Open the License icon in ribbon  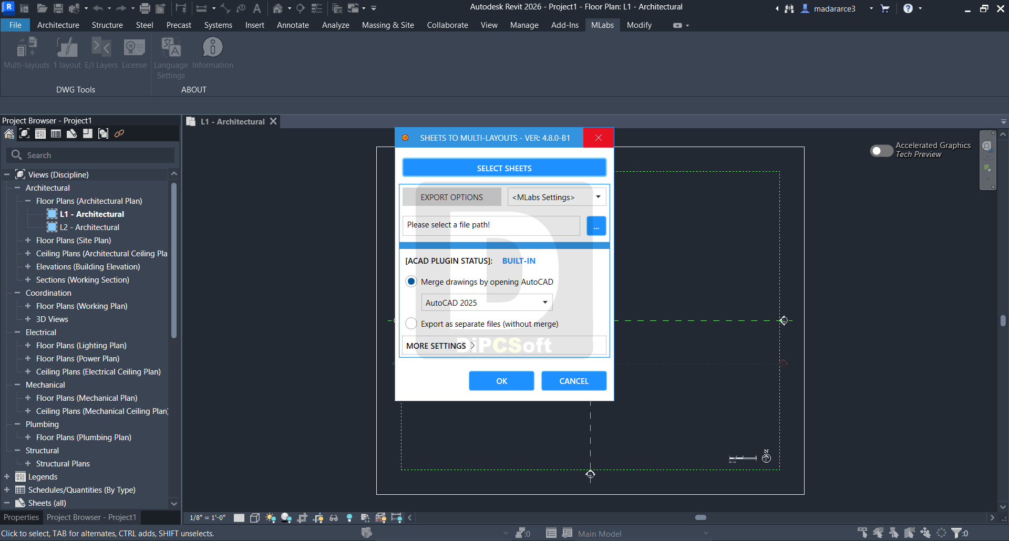pos(135,48)
